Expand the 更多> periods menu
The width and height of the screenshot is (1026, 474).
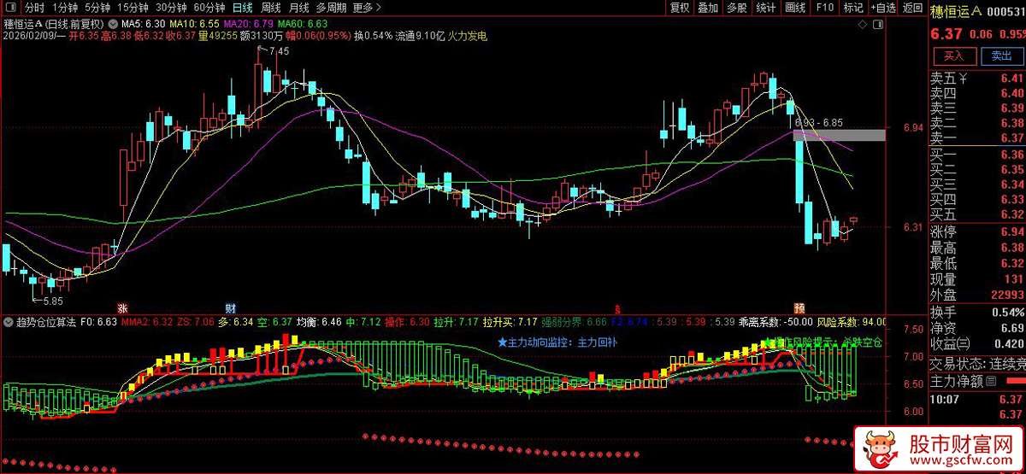tap(366, 8)
